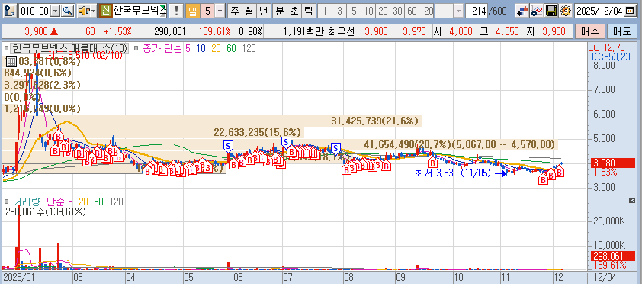This screenshot has width=642, height=284.
Task: Select the 초 second period toggle
Action: click(294, 11)
